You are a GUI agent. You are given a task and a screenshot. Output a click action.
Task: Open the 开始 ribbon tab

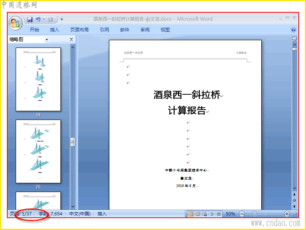[x=34, y=30]
